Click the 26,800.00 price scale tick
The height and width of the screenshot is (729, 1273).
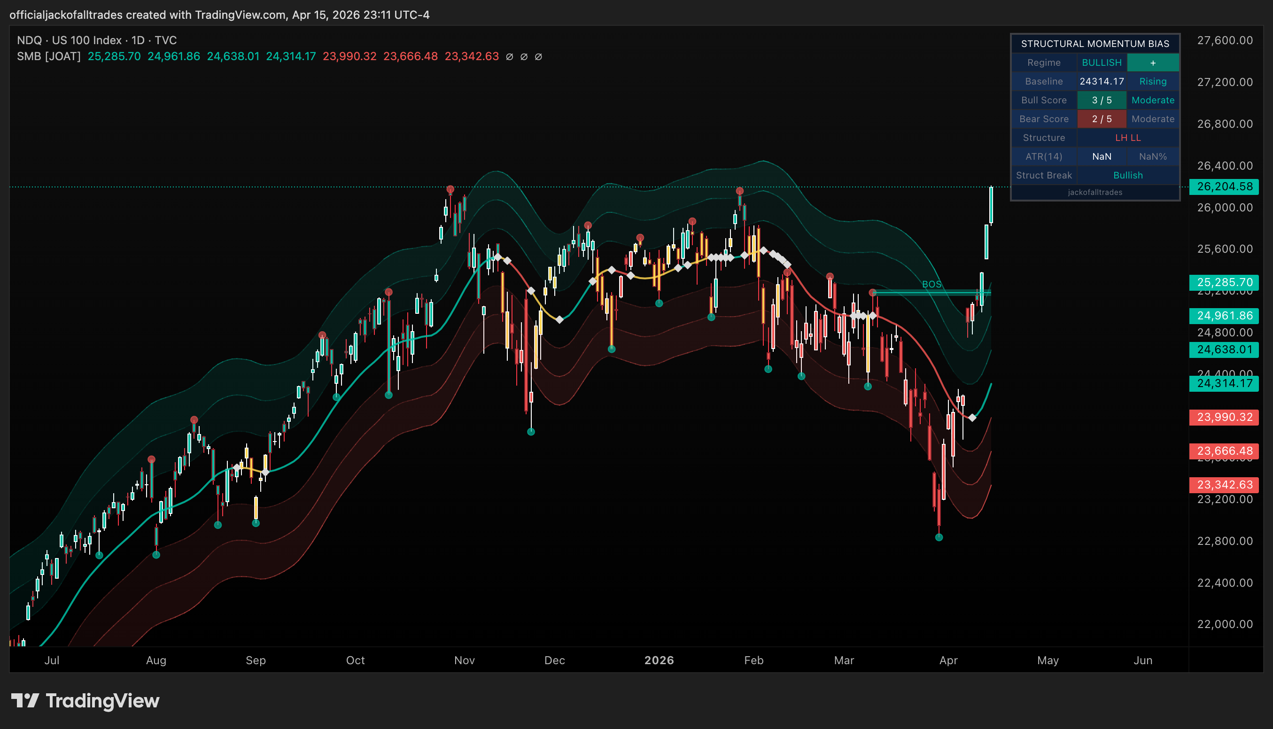click(1225, 124)
